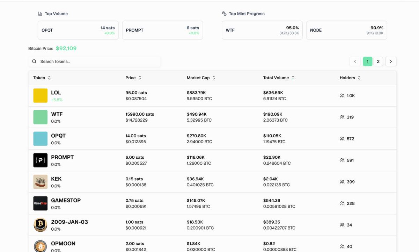
Task: Click the KEK frog token image
Action: coord(40,182)
